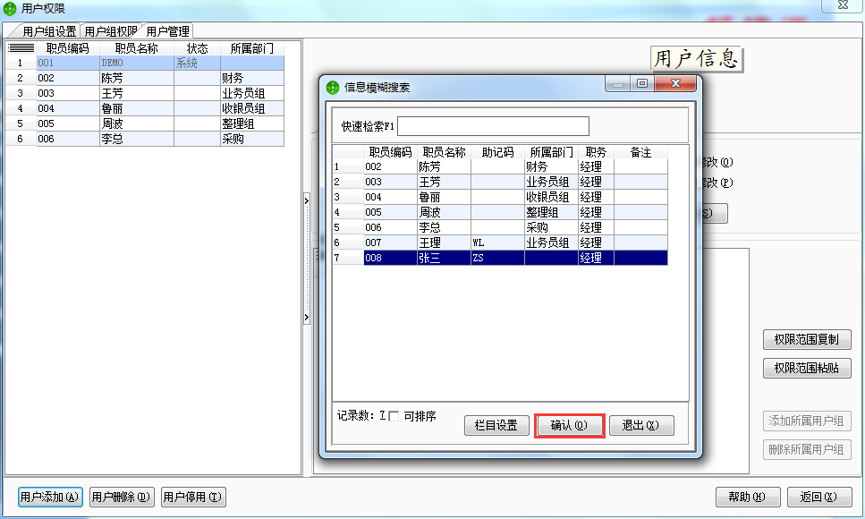Open help via 帮助(H) button
This screenshot has width=865, height=519.
[x=747, y=497]
